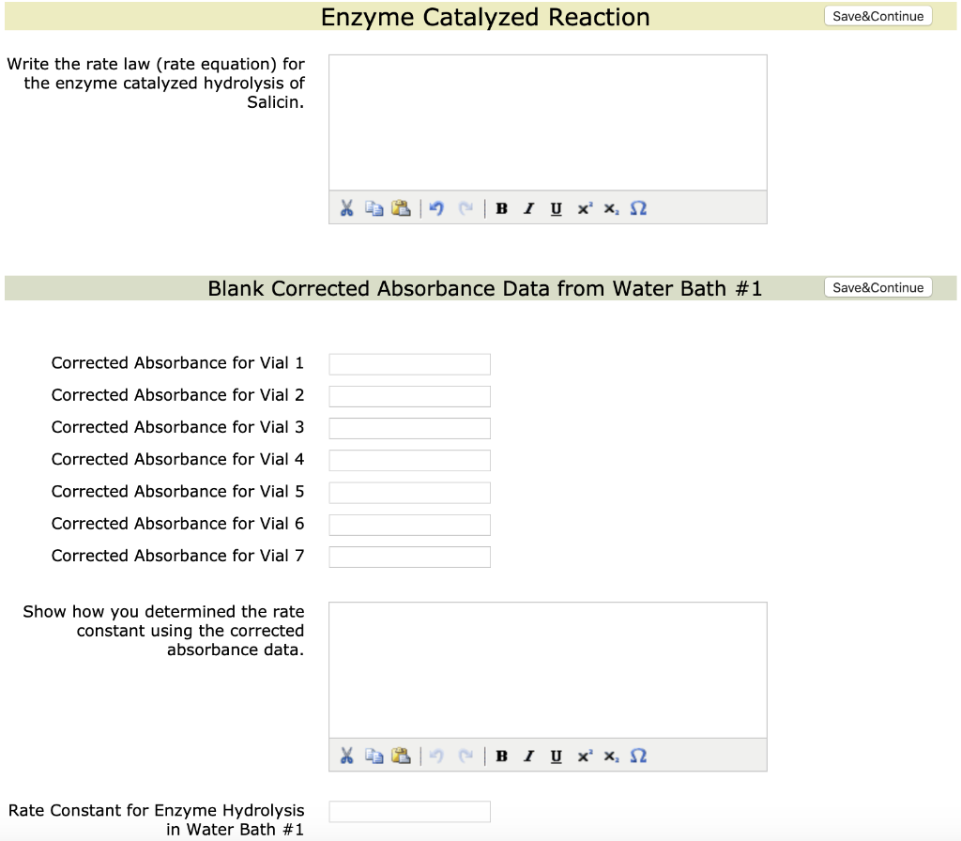Click Corrected Absorbance for Vial 4 field
This screenshot has width=961, height=841.
coord(409,460)
